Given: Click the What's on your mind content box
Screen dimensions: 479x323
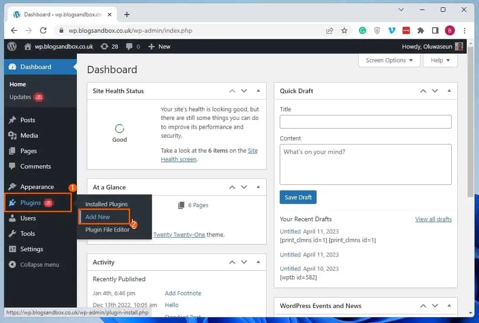Looking at the screenshot, I should 365,164.
